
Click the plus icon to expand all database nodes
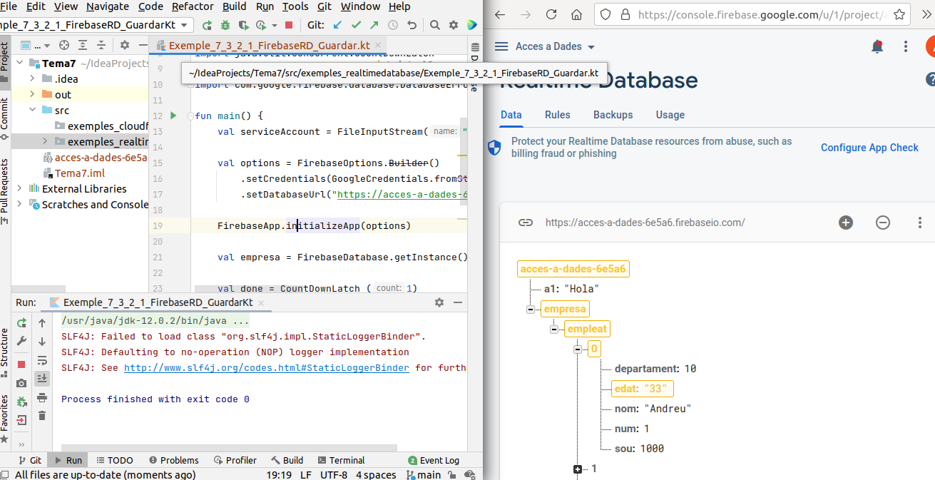pyautogui.click(x=846, y=223)
